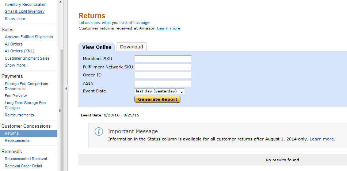Expand Show more under Sales
347x171 pixels.
click(x=16, y=65)
